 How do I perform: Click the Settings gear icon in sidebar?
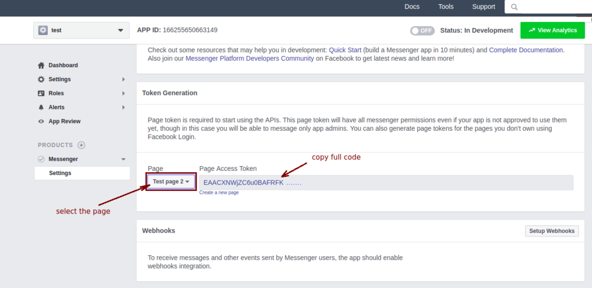pos(41,79)
